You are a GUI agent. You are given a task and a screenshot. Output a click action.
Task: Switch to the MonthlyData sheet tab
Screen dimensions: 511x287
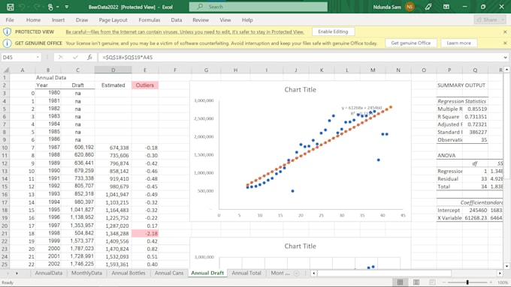click(86, 273)
